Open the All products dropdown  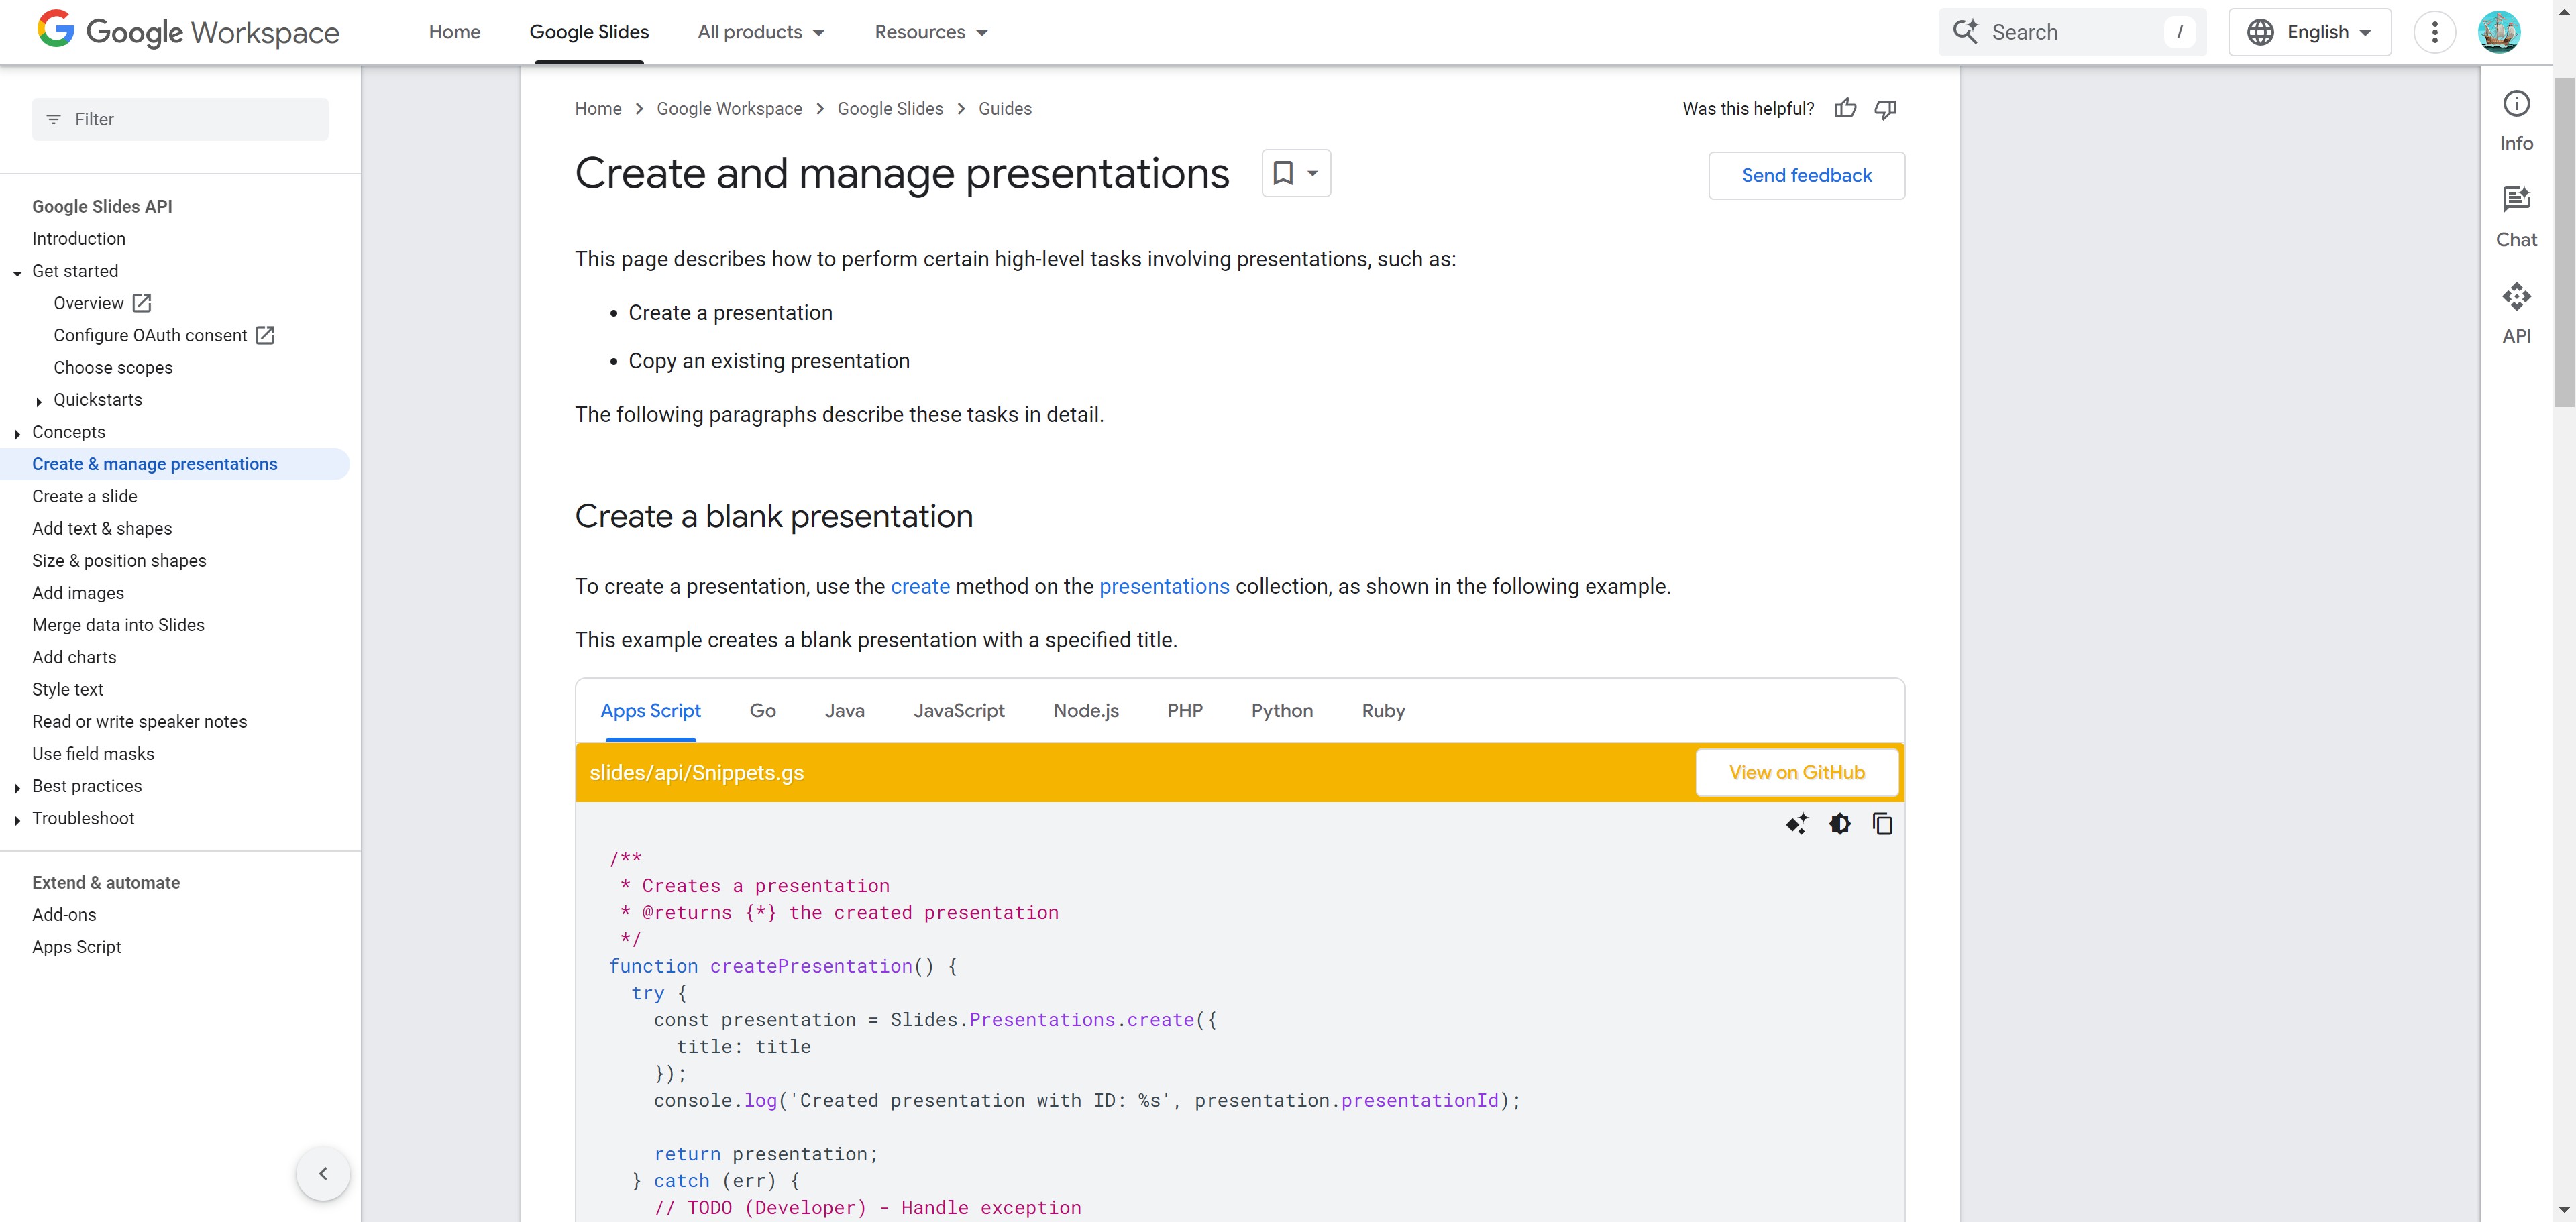pos(761,32)
